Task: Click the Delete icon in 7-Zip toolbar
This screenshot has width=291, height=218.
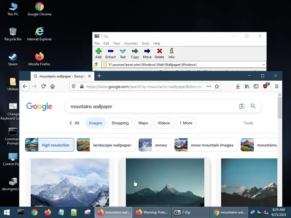Action: pos(159,53)
